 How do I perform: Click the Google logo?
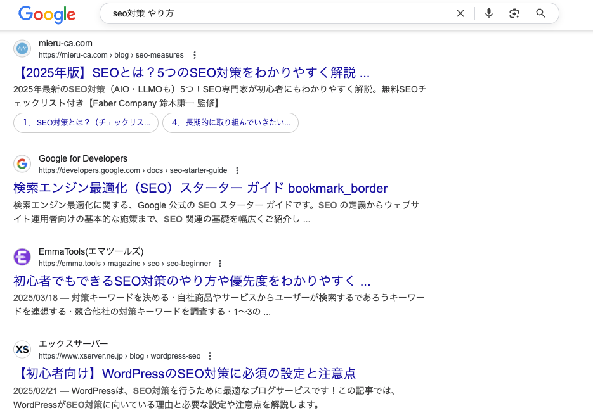[x=47, y=14]
